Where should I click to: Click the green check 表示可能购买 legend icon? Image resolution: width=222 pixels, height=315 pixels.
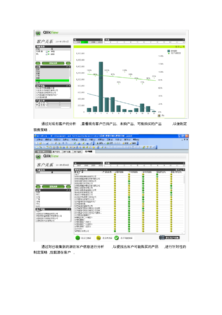pyautogui.click(x=117, y=238)
